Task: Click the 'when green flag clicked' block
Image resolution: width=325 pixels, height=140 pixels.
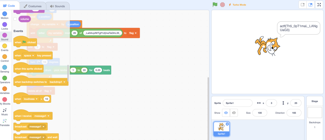Action: 25,42
